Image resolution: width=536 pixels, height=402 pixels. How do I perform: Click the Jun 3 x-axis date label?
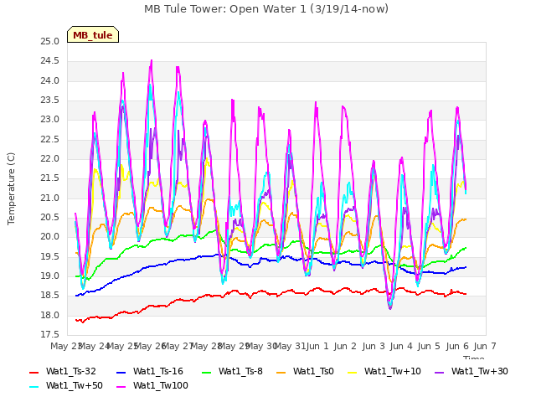tap(374, 347)
